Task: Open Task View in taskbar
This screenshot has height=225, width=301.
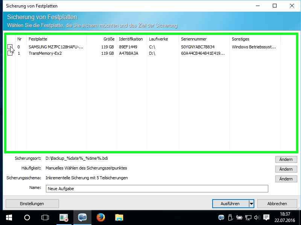Action: pyautogui.click(x=45, y=217)
